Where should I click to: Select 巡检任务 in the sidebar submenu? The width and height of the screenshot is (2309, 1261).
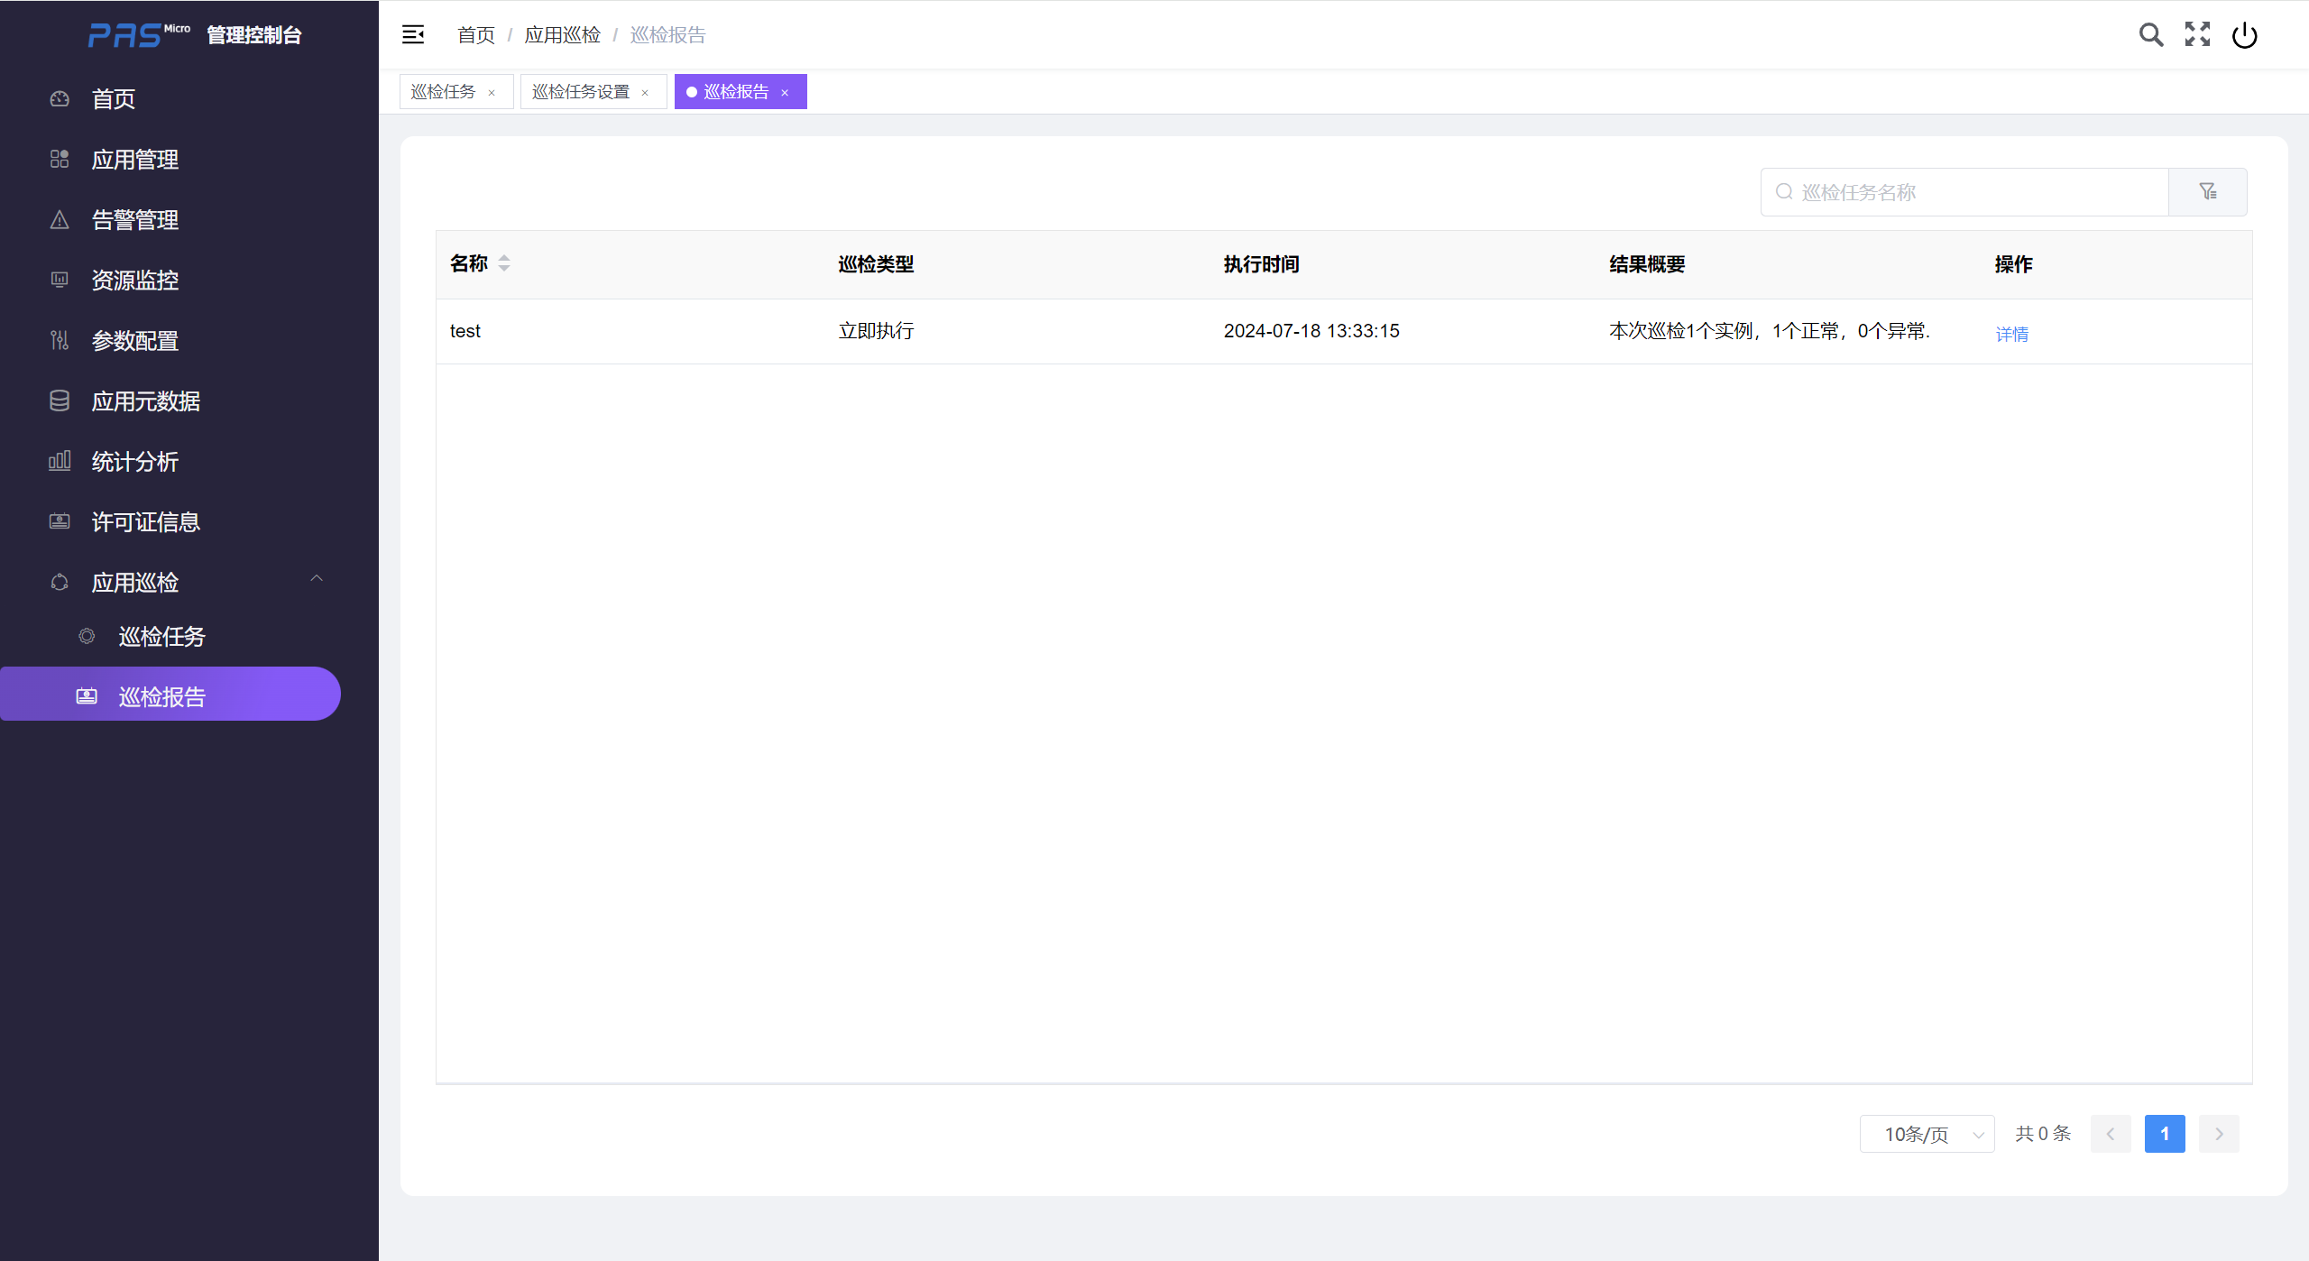click(x=162, y=637)
